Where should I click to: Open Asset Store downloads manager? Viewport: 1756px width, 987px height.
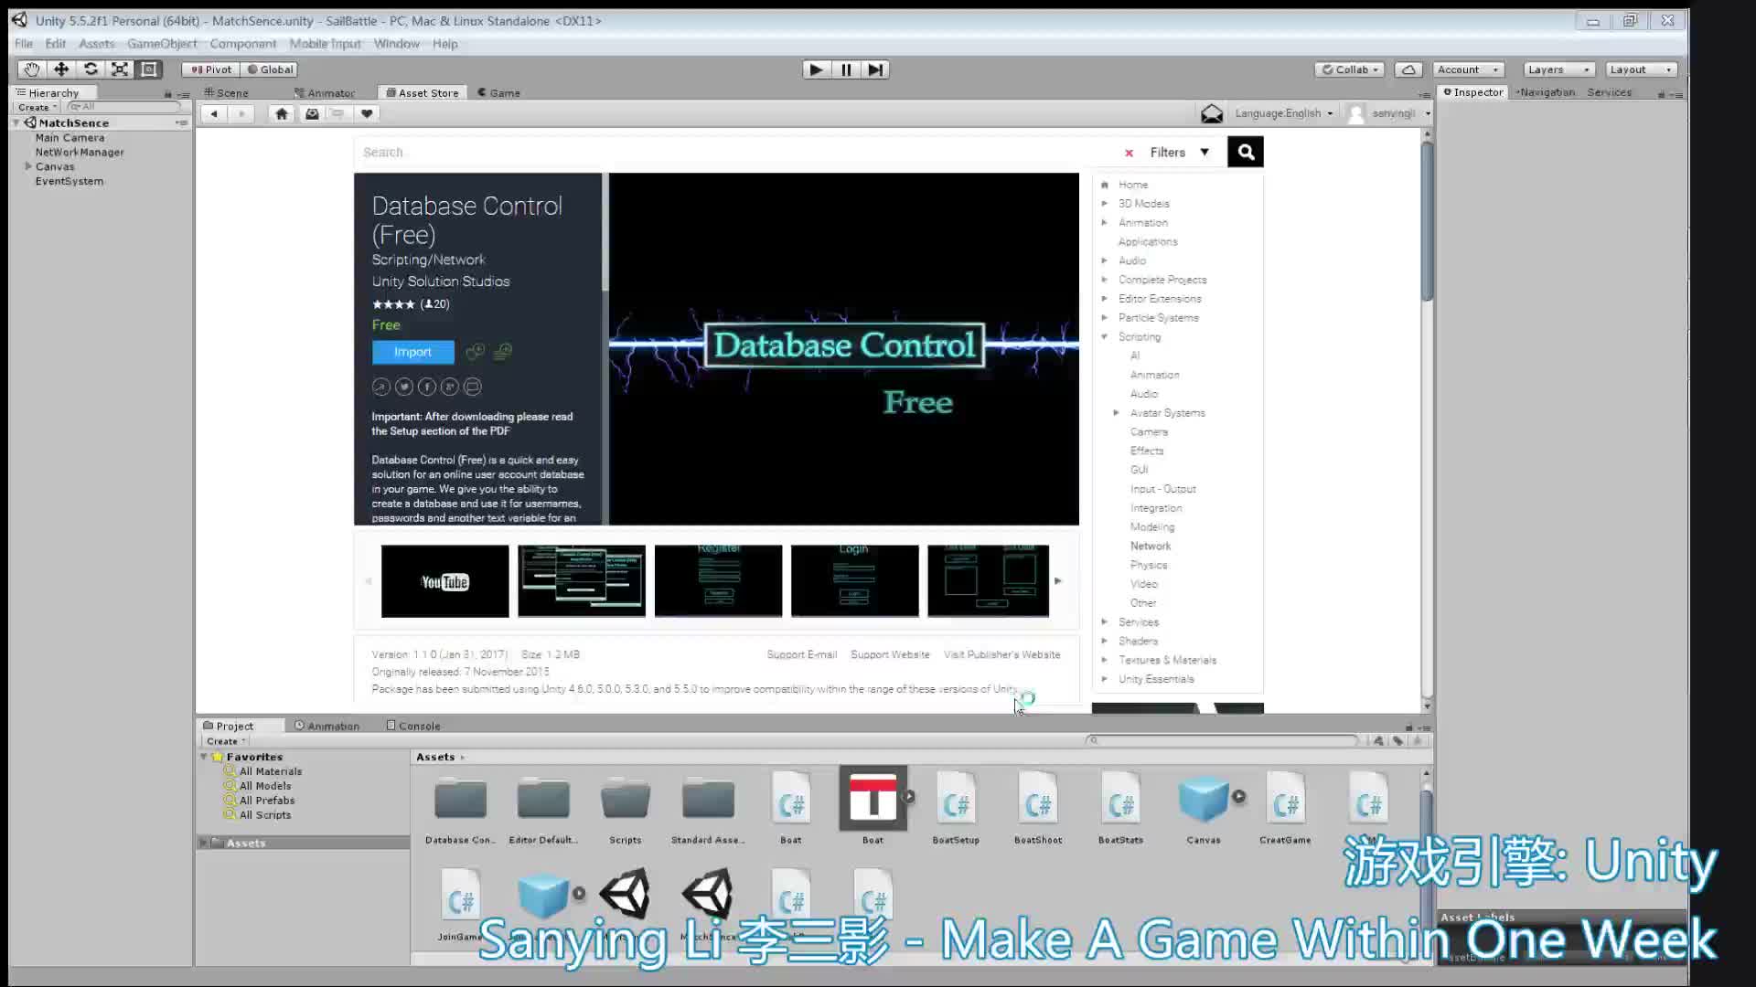coord(312,113)
